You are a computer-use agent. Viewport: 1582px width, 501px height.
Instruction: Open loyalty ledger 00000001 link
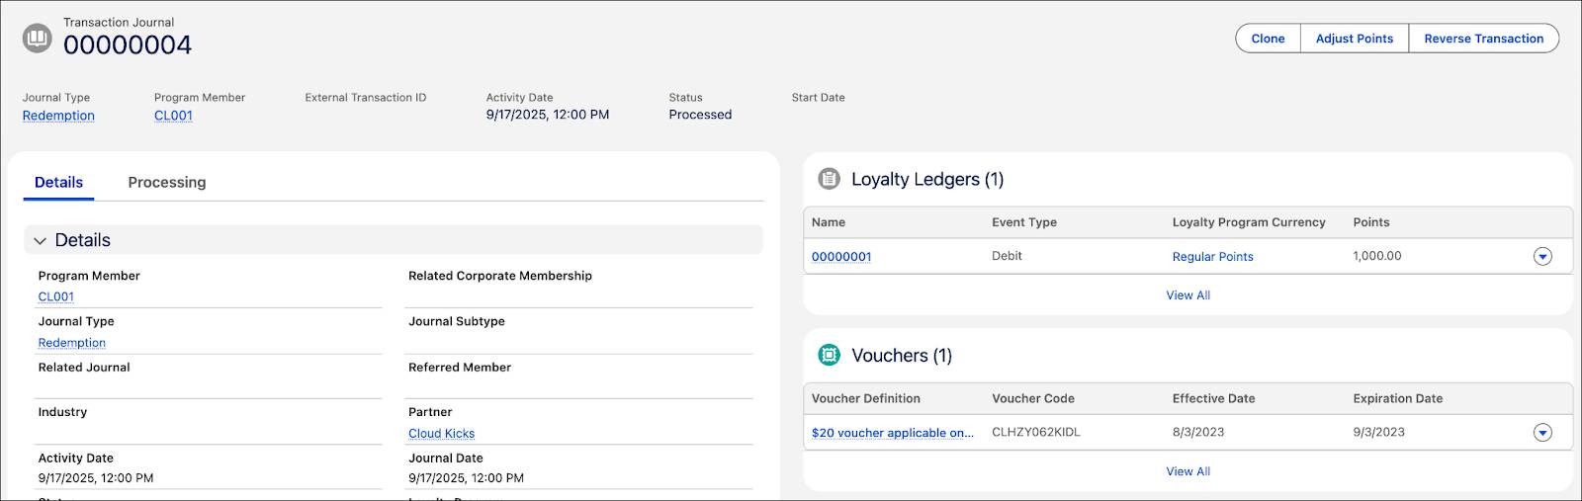841,257
